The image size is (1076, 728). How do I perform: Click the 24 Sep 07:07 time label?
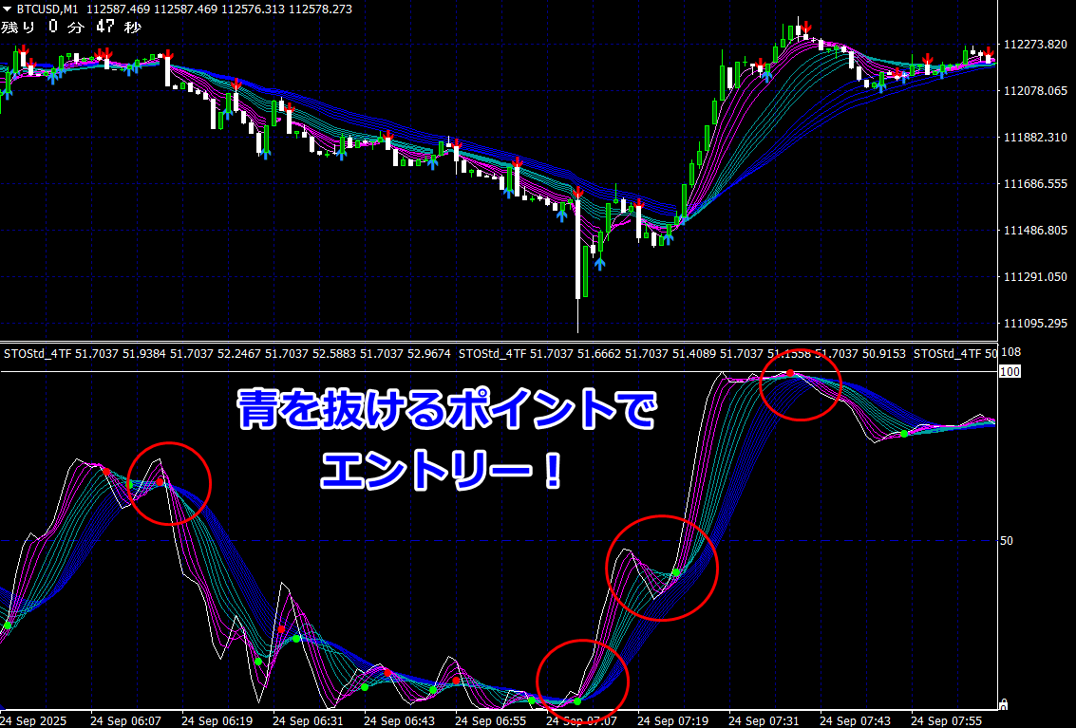point(582,721)
